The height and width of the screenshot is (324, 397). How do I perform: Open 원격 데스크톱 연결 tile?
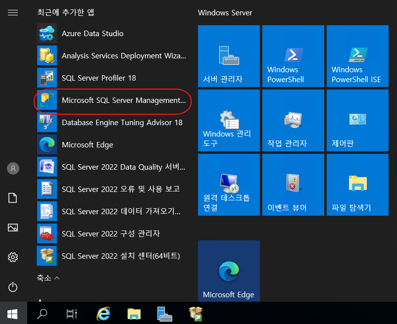(229, 185)
